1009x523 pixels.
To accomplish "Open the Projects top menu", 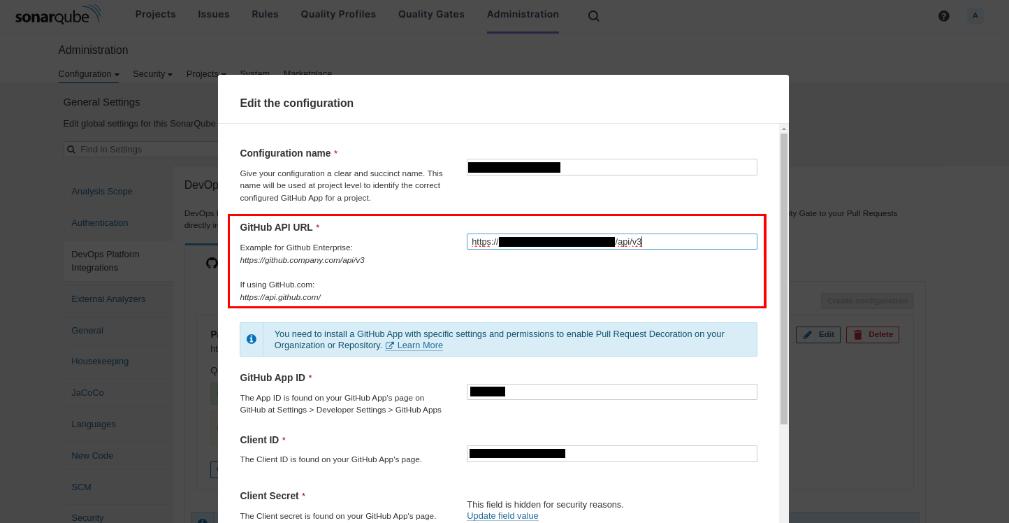I will [155, 14].
